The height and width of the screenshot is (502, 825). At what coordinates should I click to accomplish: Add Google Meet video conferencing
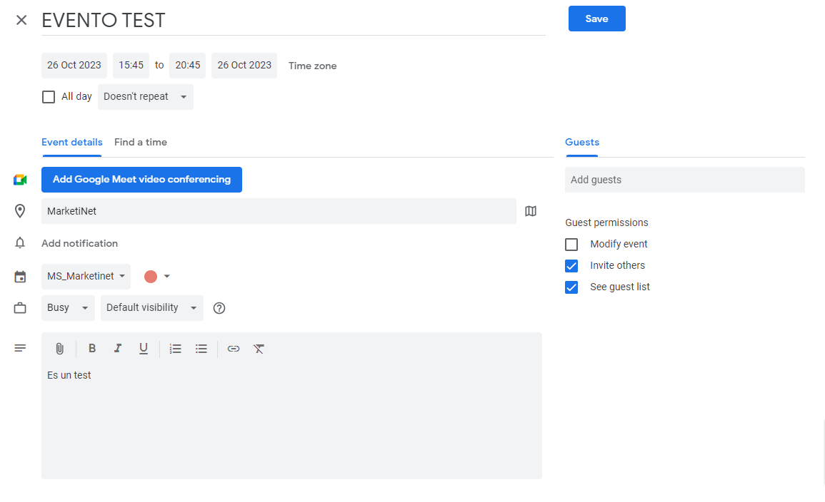click(x=141, y=180)
